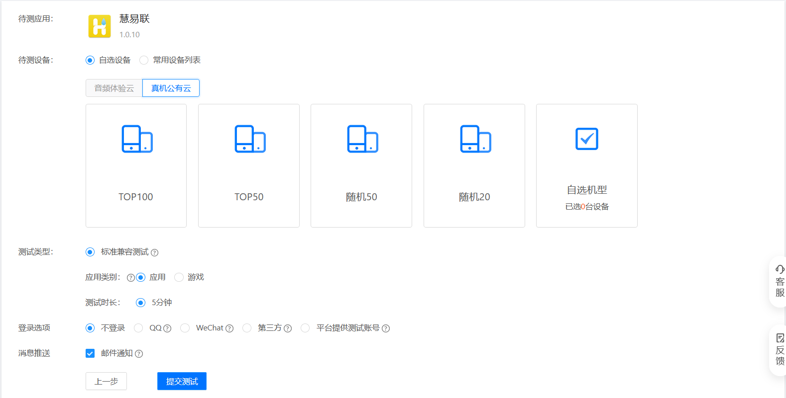The image size is (786, 398).
Task: Choose QQ login option
Action: point(139,328)
